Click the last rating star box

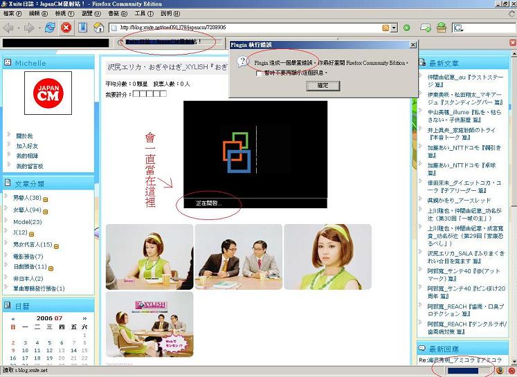(x=163, y=94)
